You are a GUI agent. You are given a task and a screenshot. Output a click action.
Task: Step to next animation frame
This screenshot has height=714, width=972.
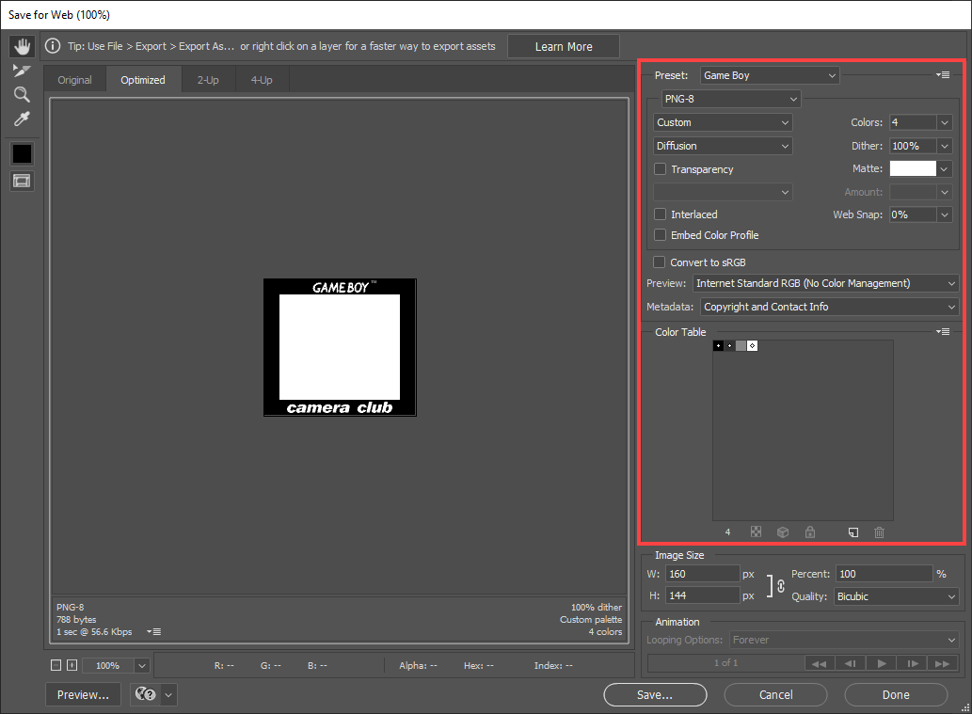913,663
